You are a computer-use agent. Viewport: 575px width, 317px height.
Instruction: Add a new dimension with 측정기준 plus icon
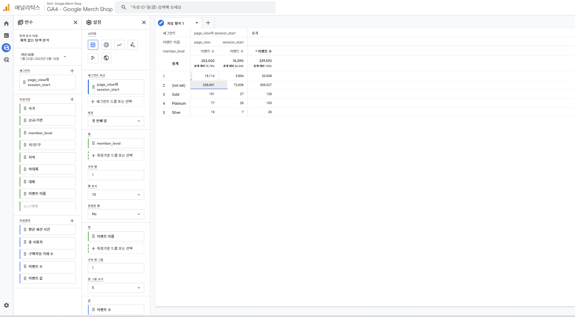[72, 99]
